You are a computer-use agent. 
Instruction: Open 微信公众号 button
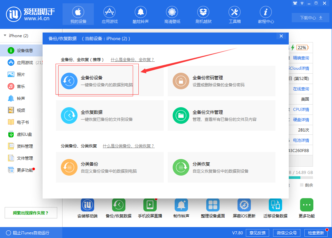[287, 233]
